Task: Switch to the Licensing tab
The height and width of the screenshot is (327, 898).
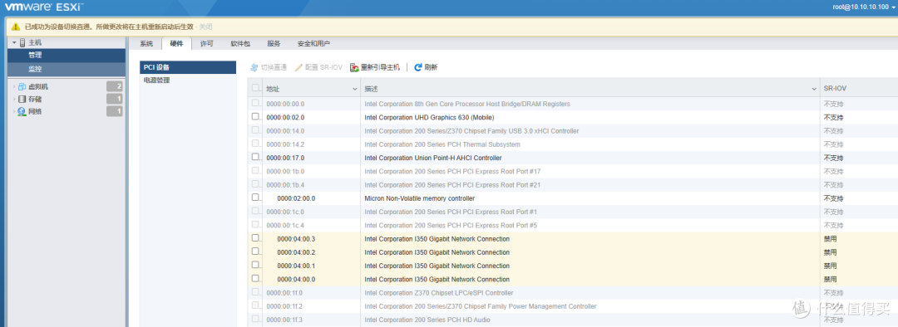Action: click(207, 43)
